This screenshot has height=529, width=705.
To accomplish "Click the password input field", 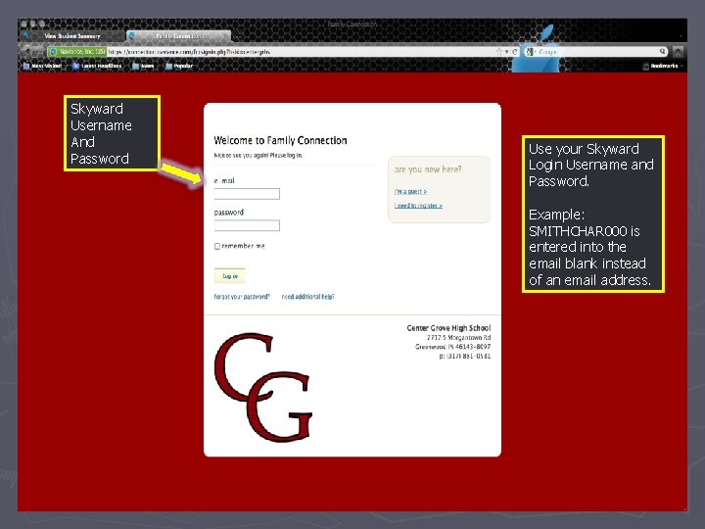I will tap(247, 225).
